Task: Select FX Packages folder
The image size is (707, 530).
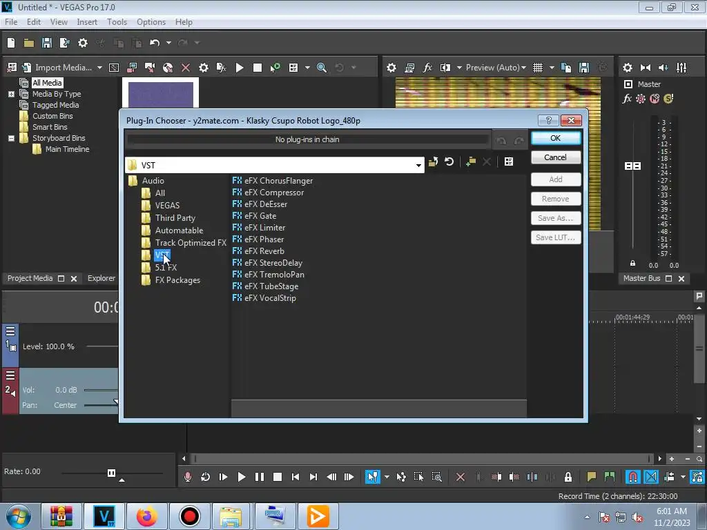Action: (177, 280)
